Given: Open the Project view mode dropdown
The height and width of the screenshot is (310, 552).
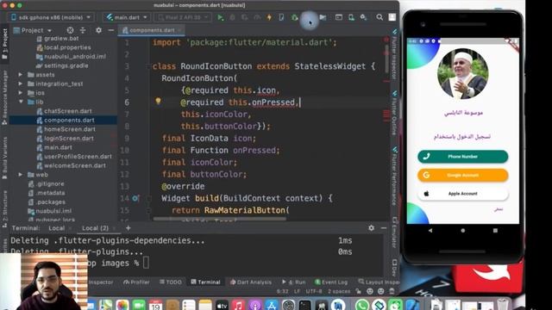Looking at the screenshot, I should click(33, 30).
